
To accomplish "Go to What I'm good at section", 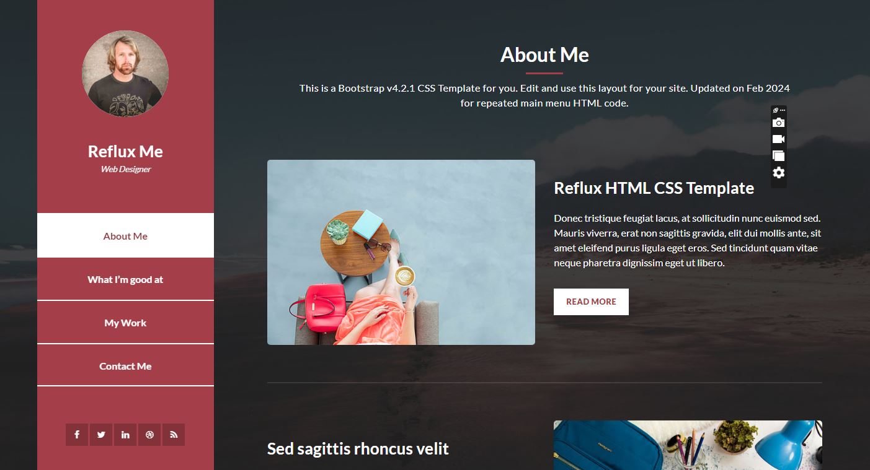I will (x=125, y=279).
